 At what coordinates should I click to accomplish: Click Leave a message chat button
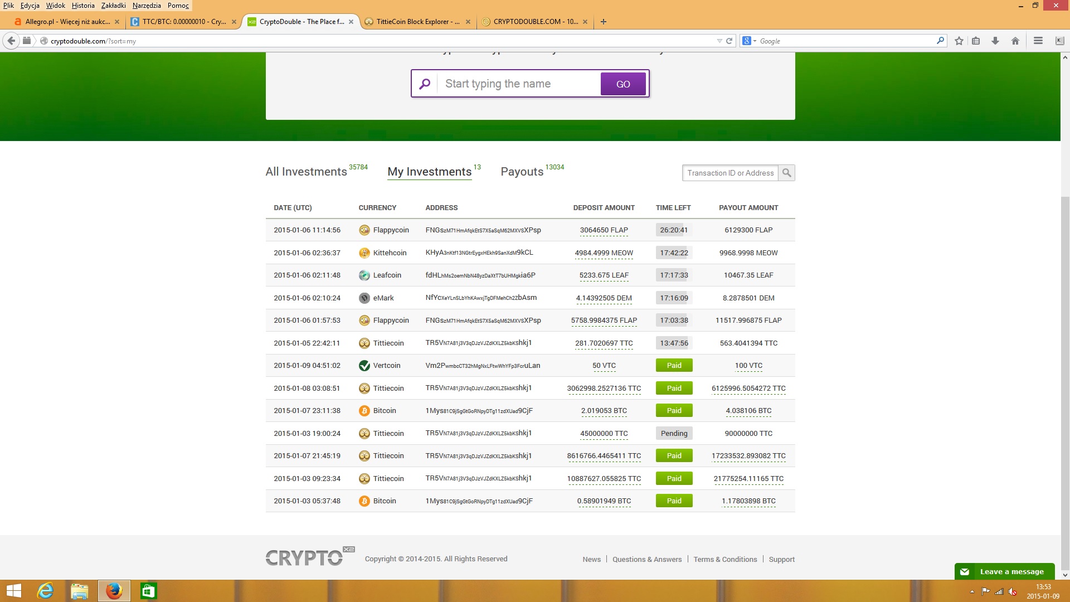coord(1004,571)
